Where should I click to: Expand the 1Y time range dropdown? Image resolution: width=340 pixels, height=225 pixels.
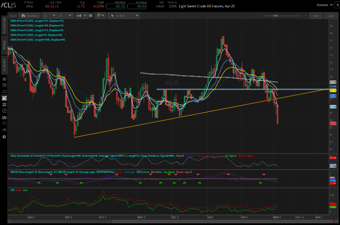65,16
